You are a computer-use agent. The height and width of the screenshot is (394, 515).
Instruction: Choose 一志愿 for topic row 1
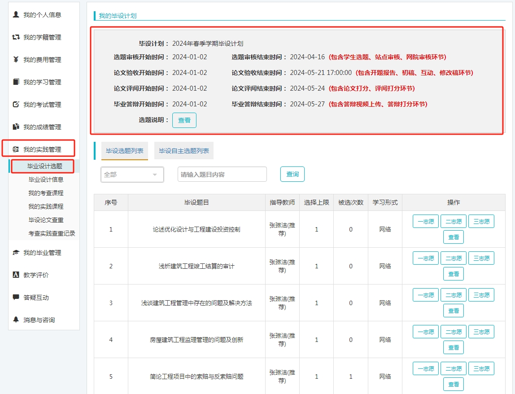coord(426,221)
